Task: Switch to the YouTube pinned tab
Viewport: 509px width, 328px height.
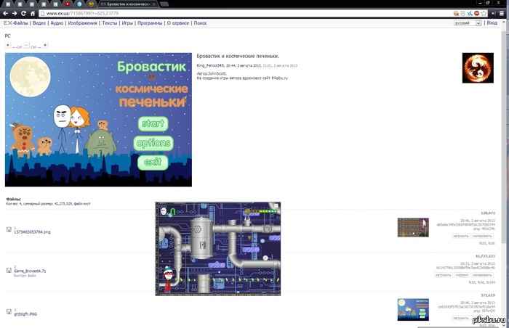Action: (x=68, y=4)
